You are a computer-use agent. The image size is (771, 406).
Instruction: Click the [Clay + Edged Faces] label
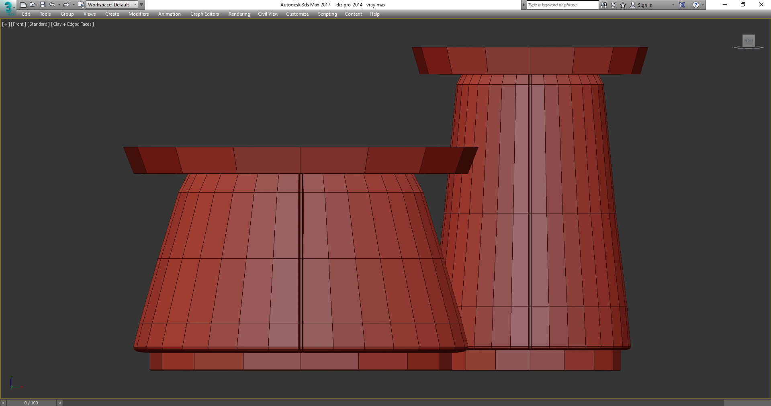tap(73, 24)
